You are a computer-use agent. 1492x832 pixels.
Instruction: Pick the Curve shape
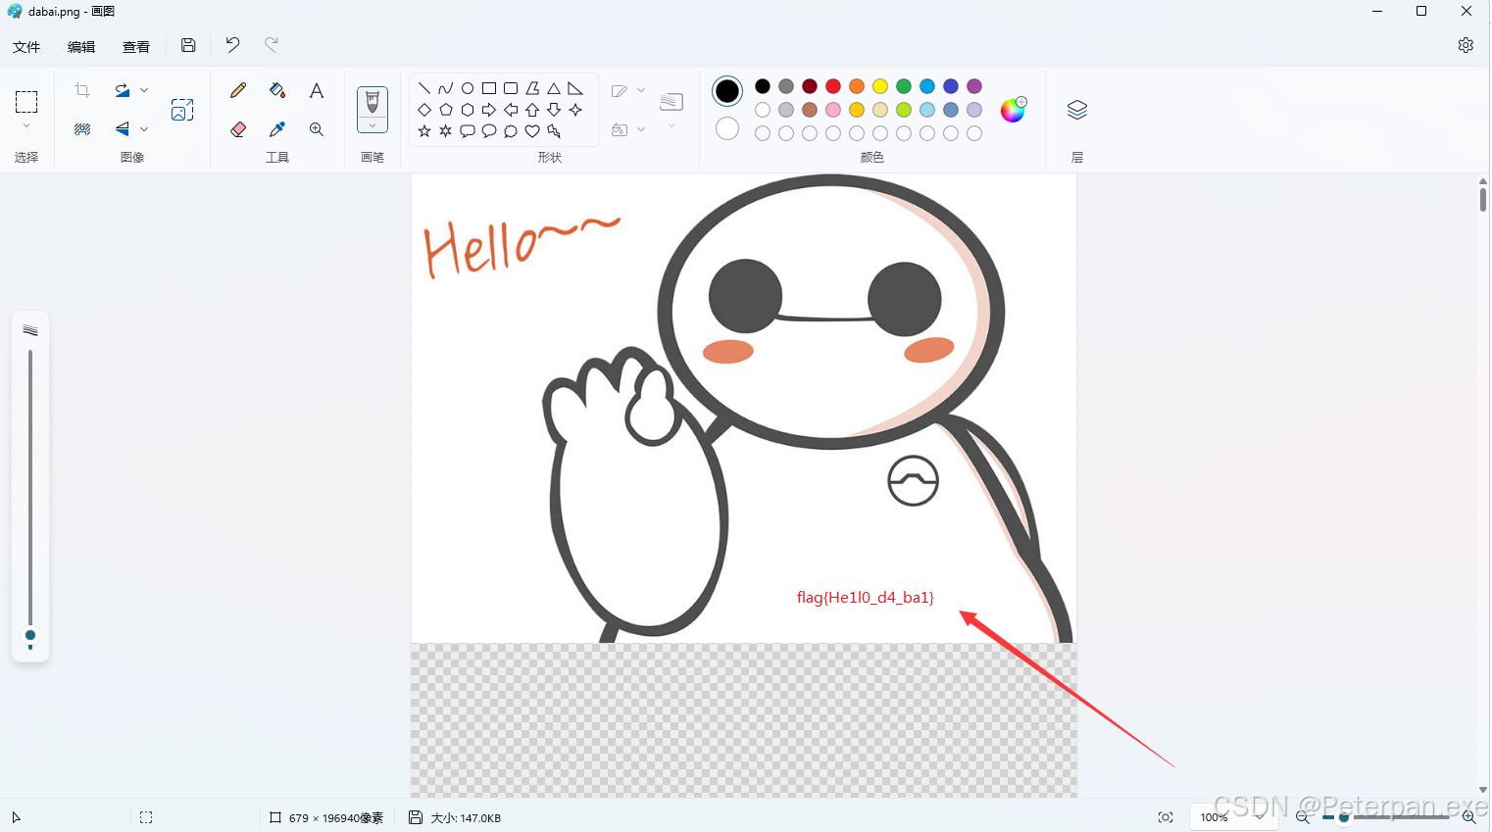(x=446, y=88)
